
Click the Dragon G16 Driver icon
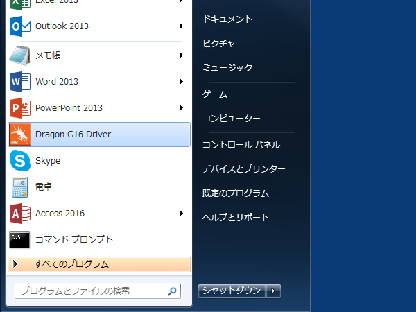[20, 135]
